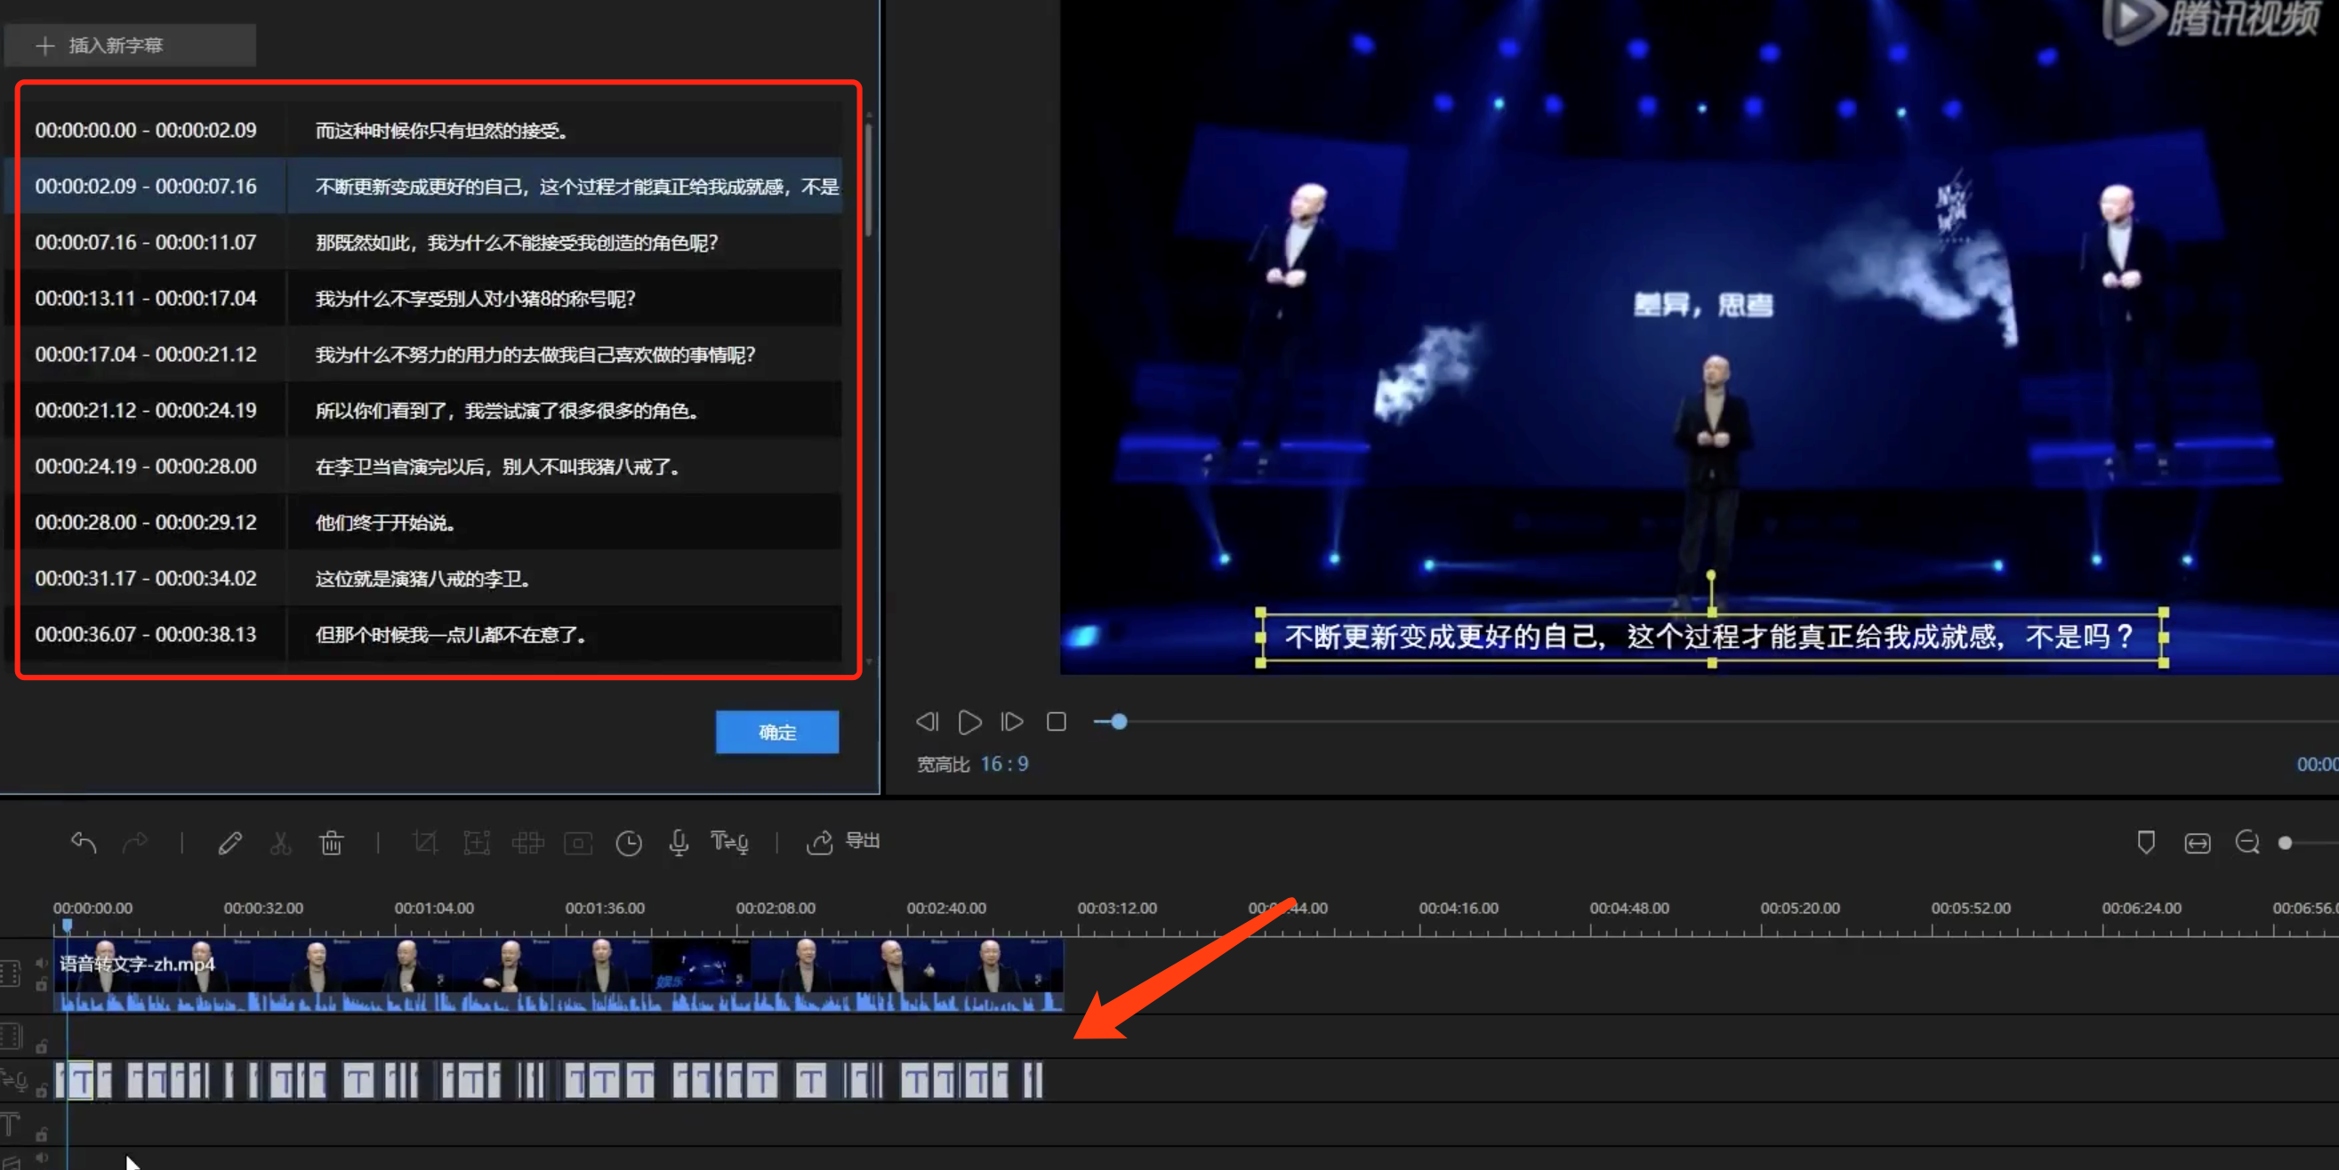Click timestamp 00:00:36.07 - 00:00:38.13
Screen dimensions: 2339x1170
pyautogui.click(x=145, y=634)
